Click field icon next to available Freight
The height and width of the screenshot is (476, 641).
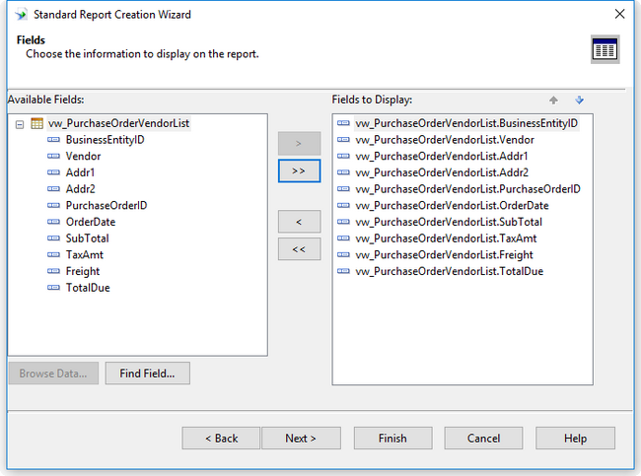[x=53, y=271]
